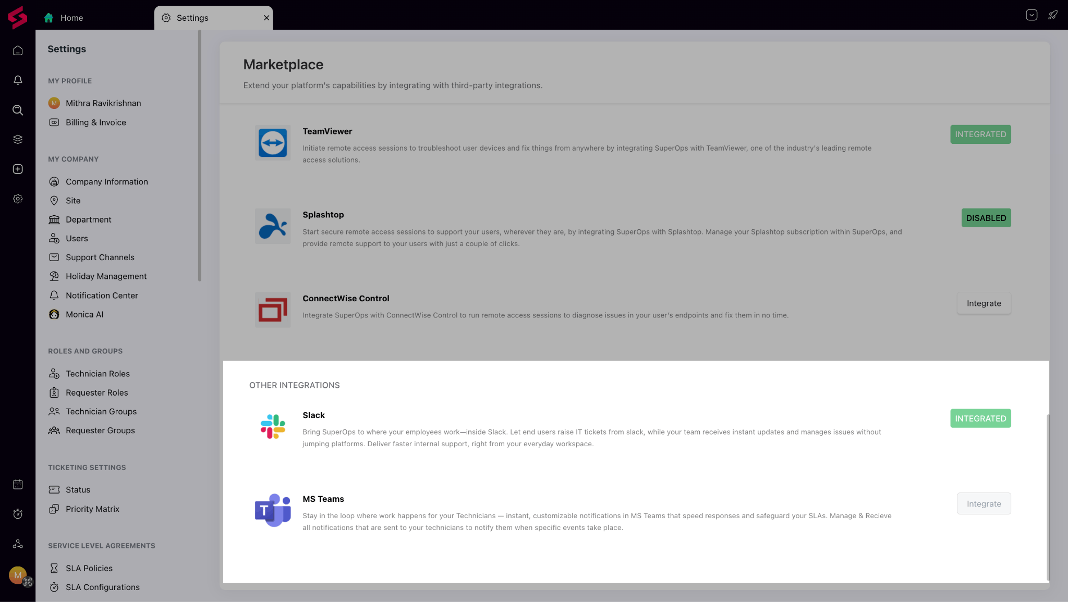Click the rocket icon at top right
The height and width of the screenshot is (602, 1068).
pos(1053,15)
